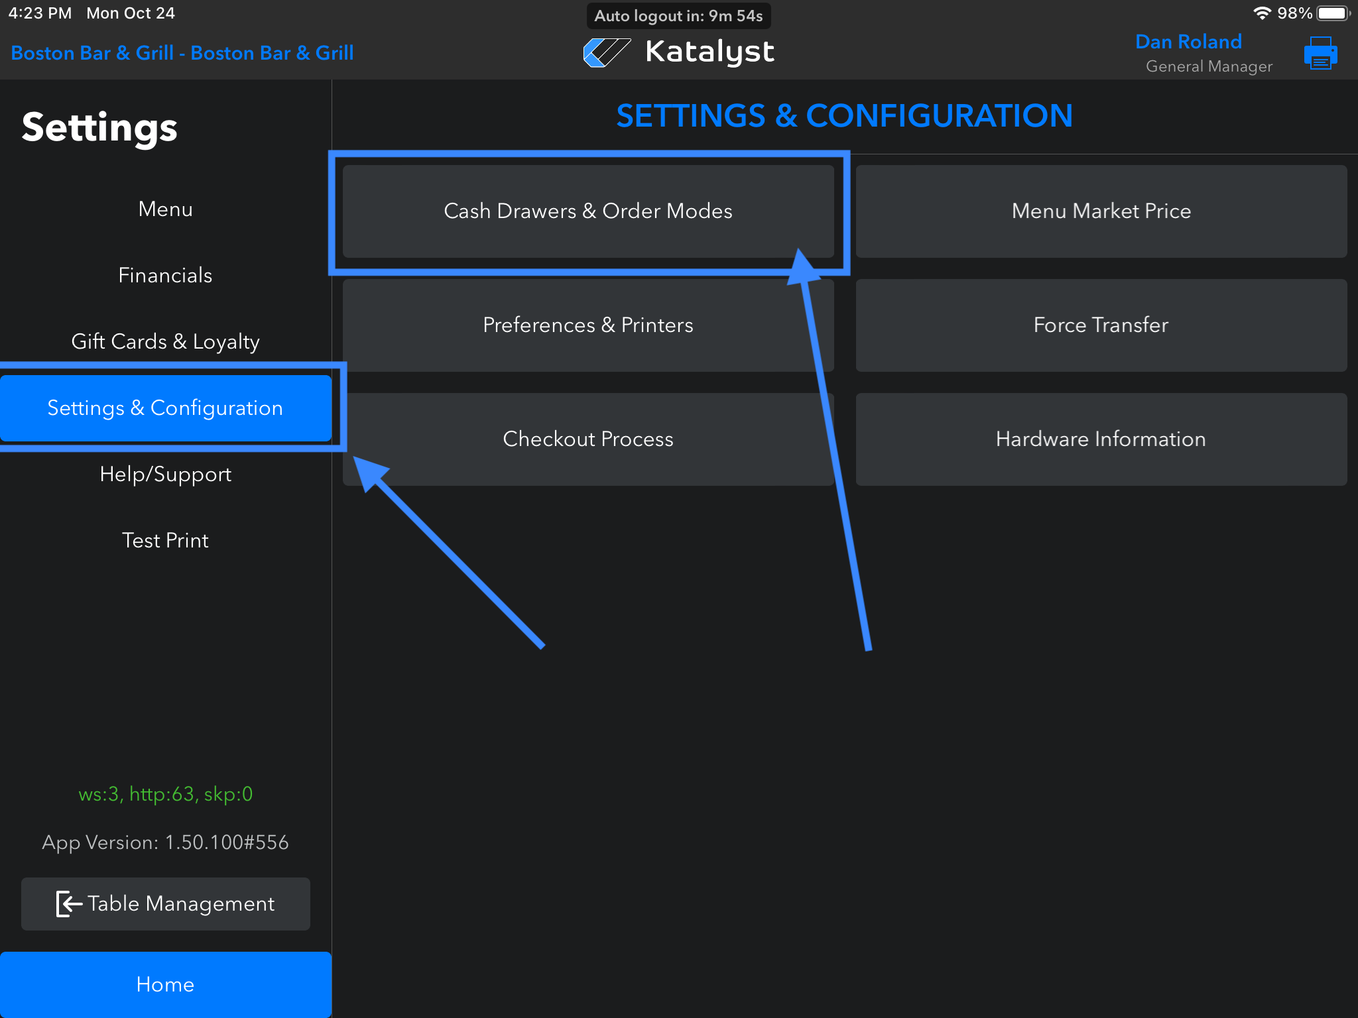This screenshot has height=1018, width=1358.
Task: Run Test Print from the sidebar
Action: pos(165,541)
